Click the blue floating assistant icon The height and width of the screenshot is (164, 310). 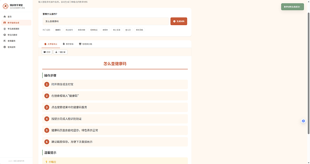pos(303,121)
